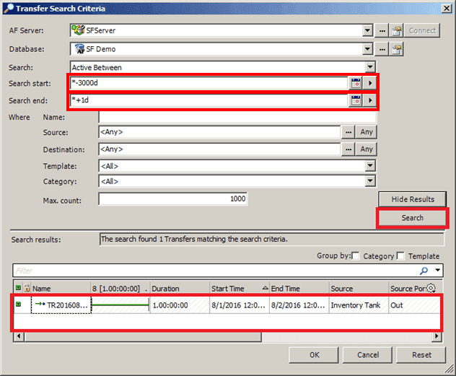Viewport: 456px width, 376px height.
Task: Sort results by Start Time header
Action: [x=240, y=289]
